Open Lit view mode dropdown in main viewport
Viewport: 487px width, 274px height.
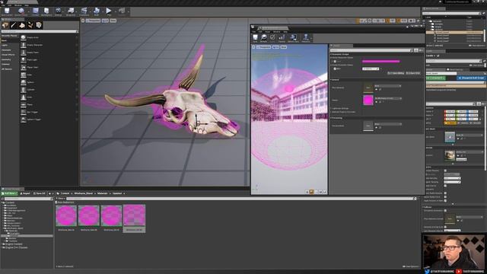[x=105, y=21]
